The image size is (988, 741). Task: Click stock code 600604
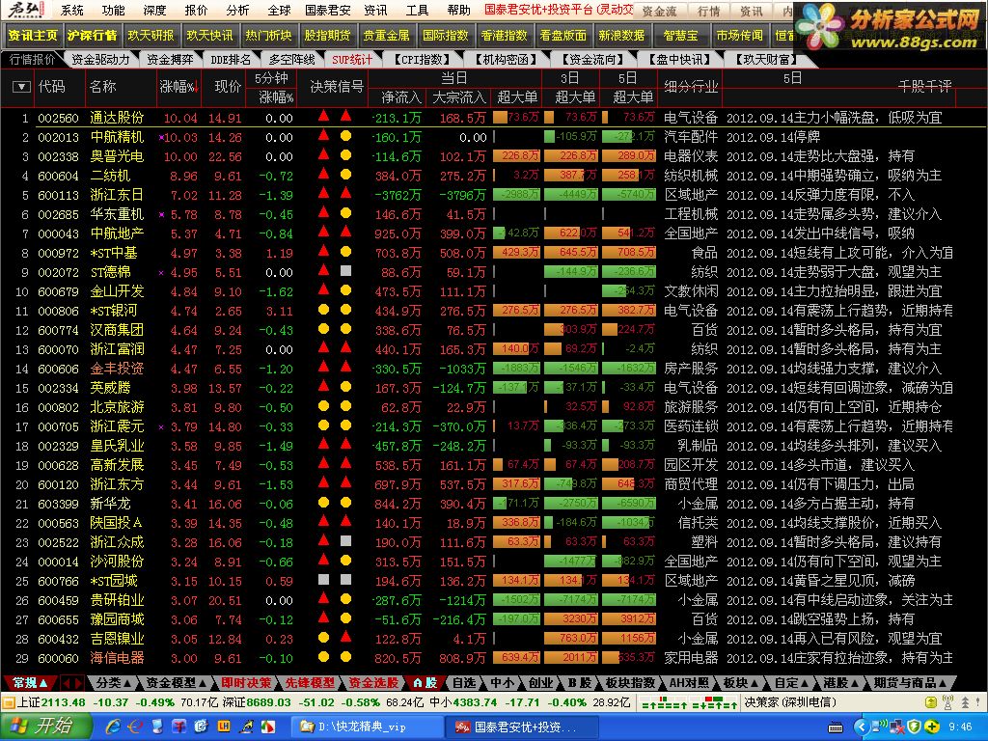58,176
